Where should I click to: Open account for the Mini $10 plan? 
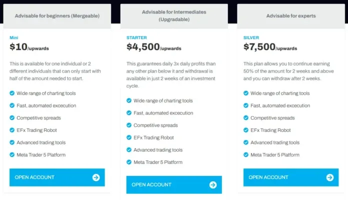tap(57, 177)
